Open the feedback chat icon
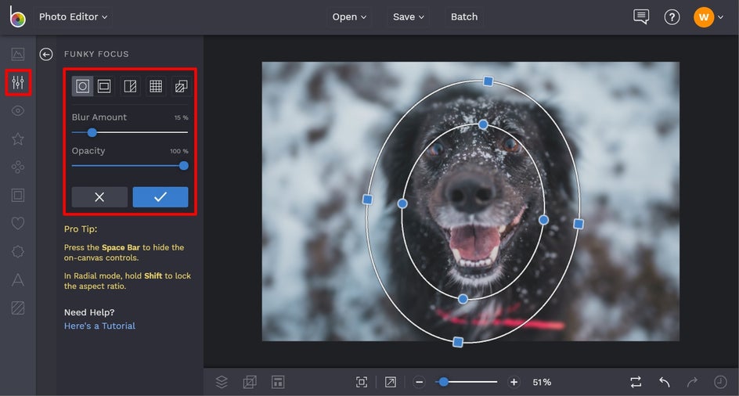The height and width of the screenshot is (396, 739). tap(641, 16)
